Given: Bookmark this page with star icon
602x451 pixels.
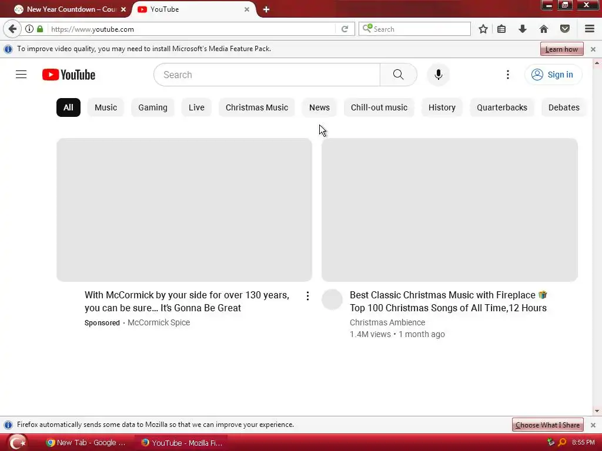Looking at the screenshot, I should [483, 29].
